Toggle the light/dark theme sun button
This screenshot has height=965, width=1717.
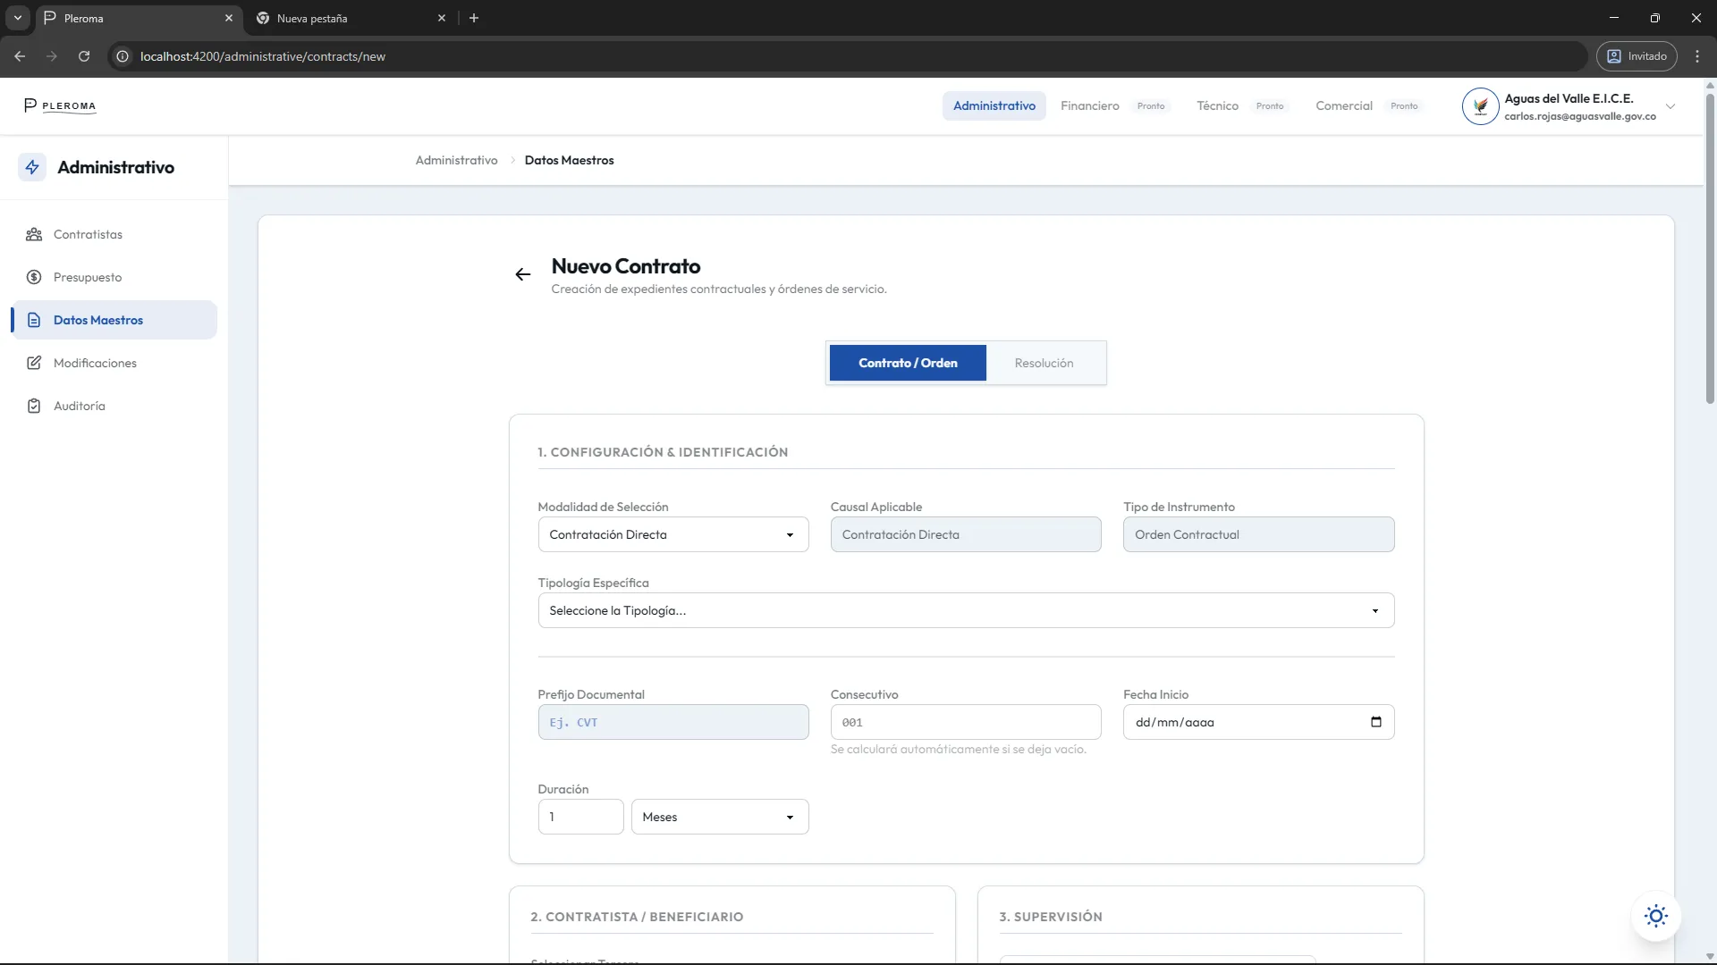tap(1655, 916)
